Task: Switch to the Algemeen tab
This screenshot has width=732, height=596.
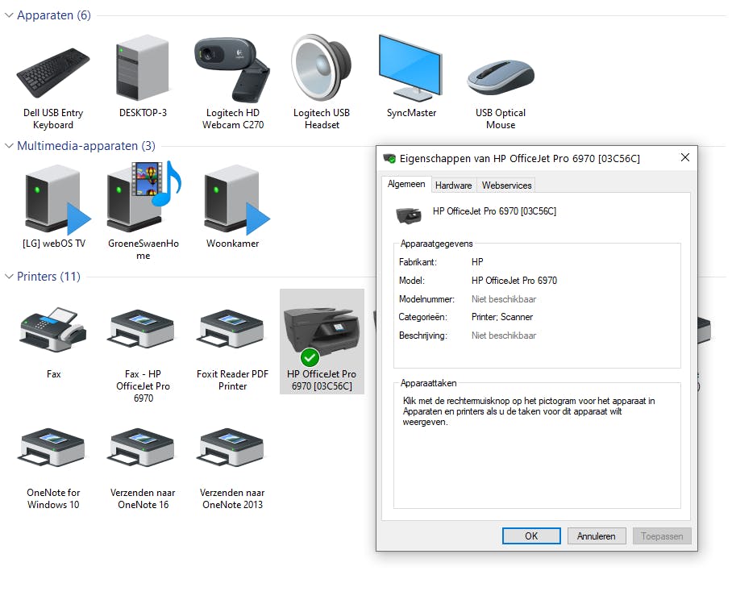Action: [x=406, y=184]
